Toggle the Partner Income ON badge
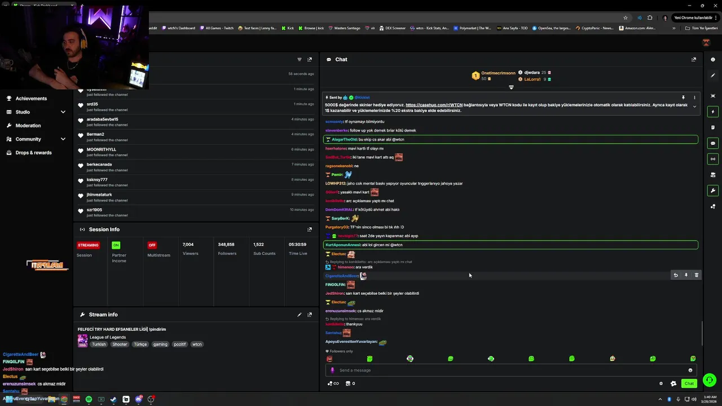This screenshot has height=406, width=722. click(116, 245)
